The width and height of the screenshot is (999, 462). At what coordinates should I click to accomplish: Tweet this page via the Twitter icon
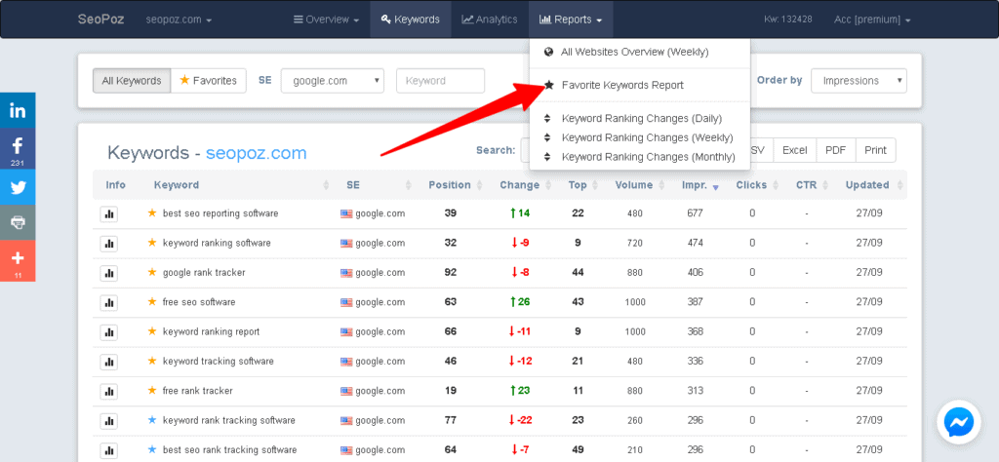[x=18, y=187]
